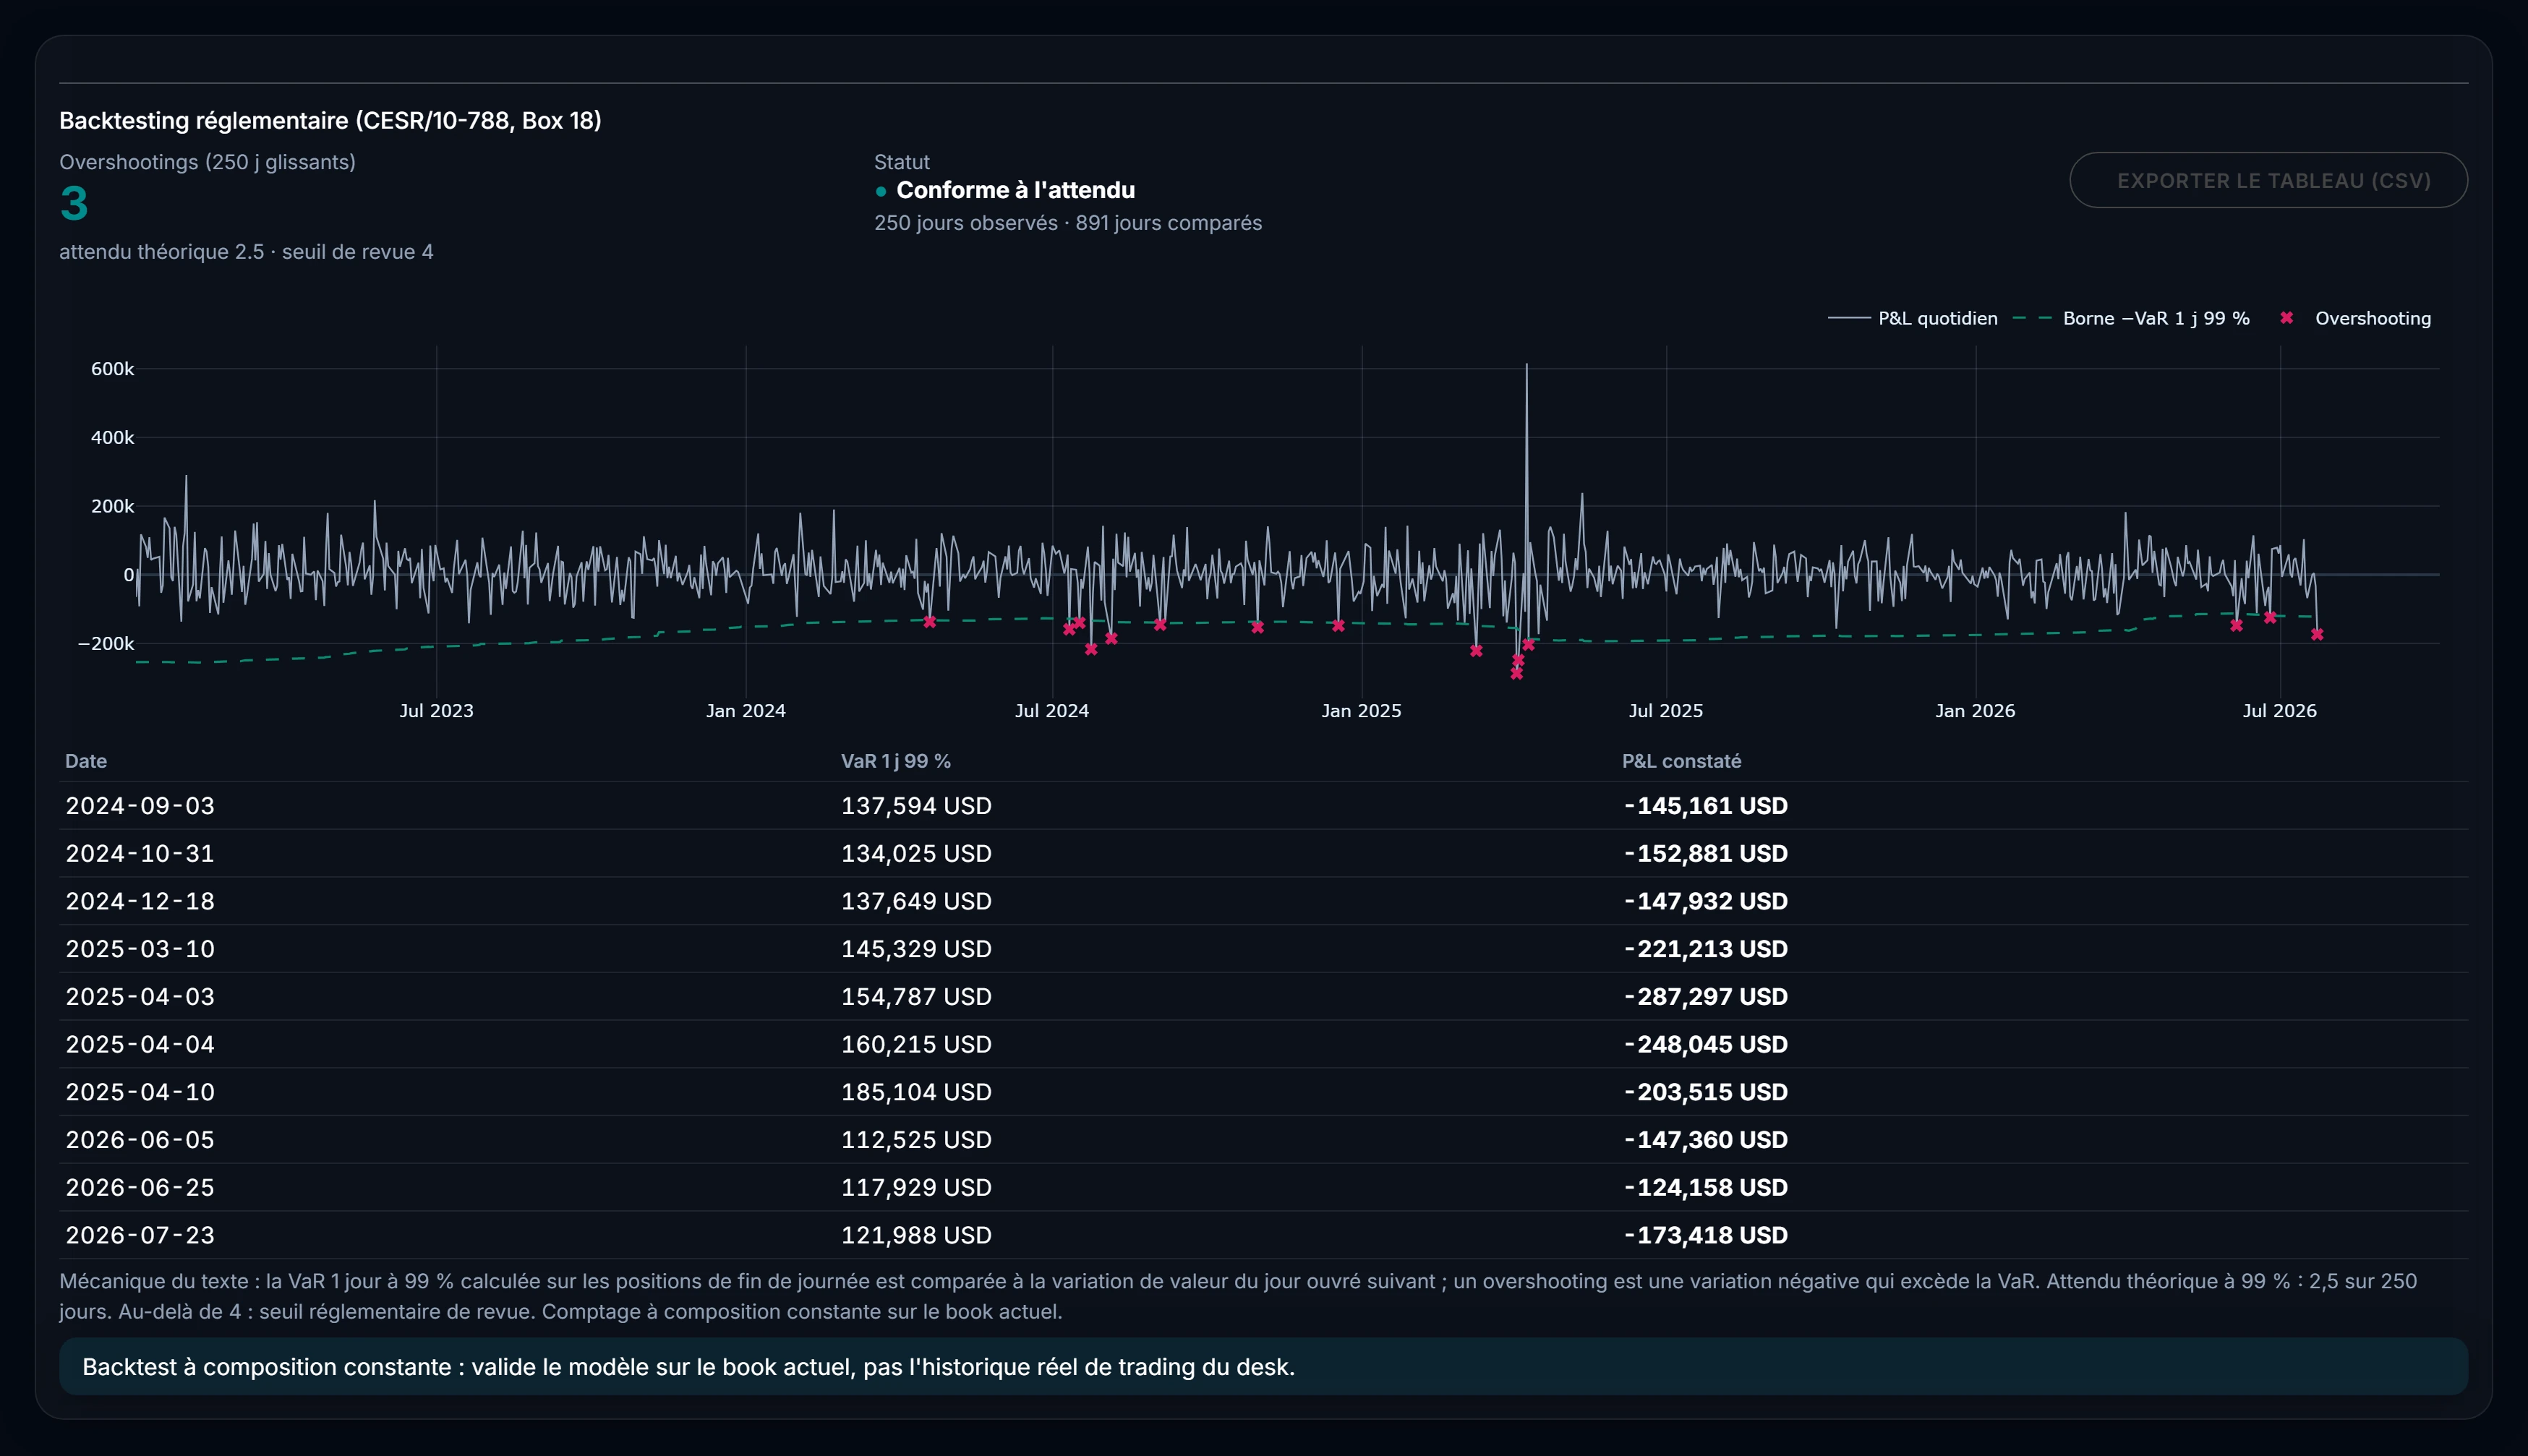Click the VaR 1 j 99 % column header
This screenshot has width=2528, height=1456.
point(895,761)
